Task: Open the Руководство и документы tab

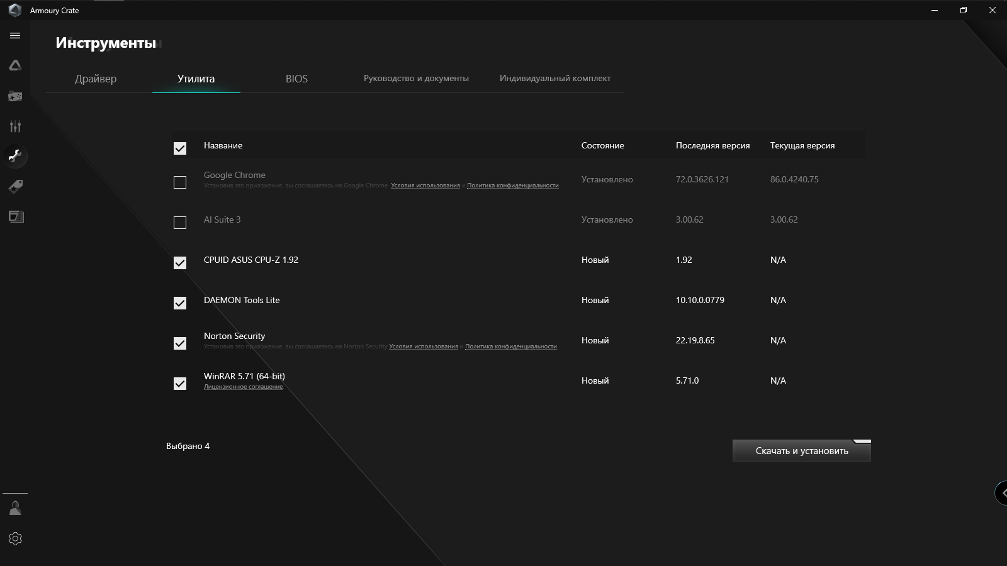Action: [416, 79]
